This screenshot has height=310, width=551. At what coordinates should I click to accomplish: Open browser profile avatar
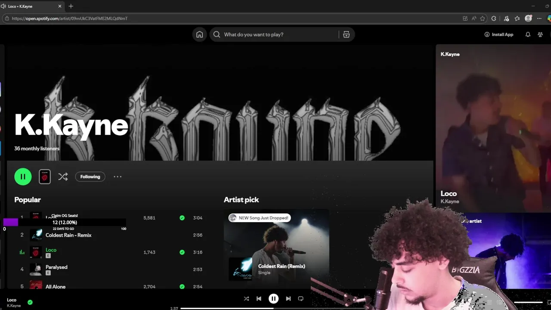[528, 19]
